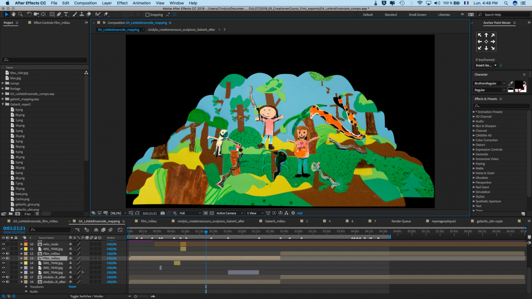The height and width of the screenshot is (299, 532).
Task: Click the move anchor point up arrow
Action: (x=486, y=35)
